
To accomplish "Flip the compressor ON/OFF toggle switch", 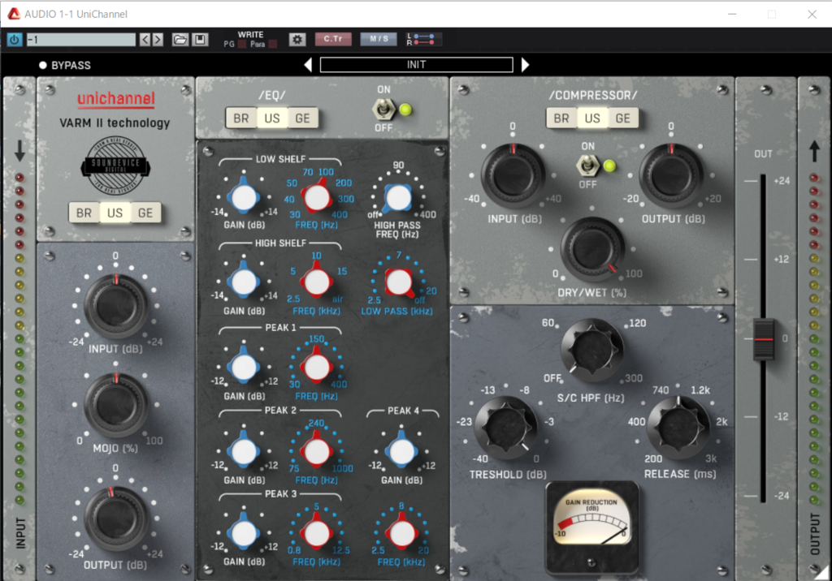I will tap(587, 166).
